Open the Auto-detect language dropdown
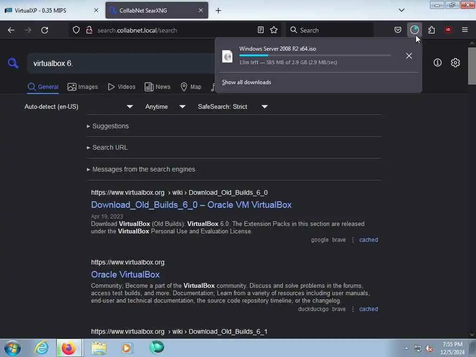Screen dimensions: 476x357 point(79,106)
